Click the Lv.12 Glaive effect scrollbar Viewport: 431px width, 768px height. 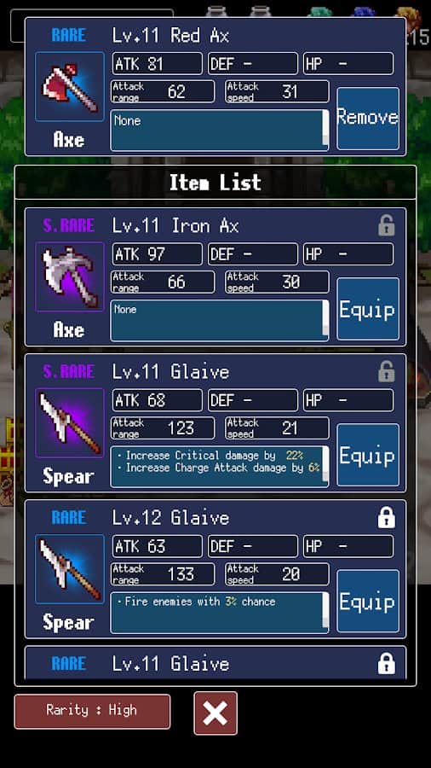(325, 611)
